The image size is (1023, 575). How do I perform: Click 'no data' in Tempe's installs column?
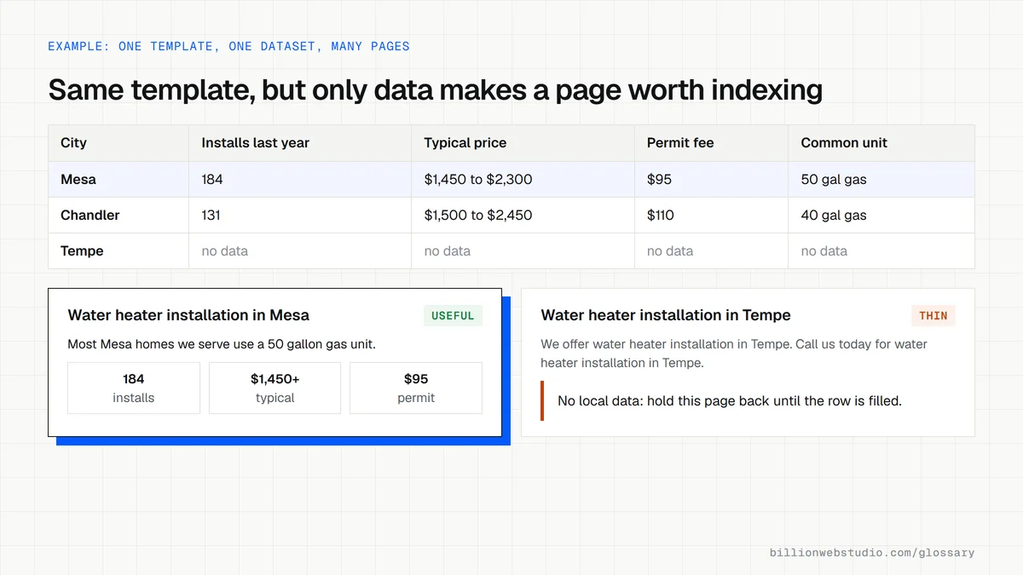click(300, 251)
